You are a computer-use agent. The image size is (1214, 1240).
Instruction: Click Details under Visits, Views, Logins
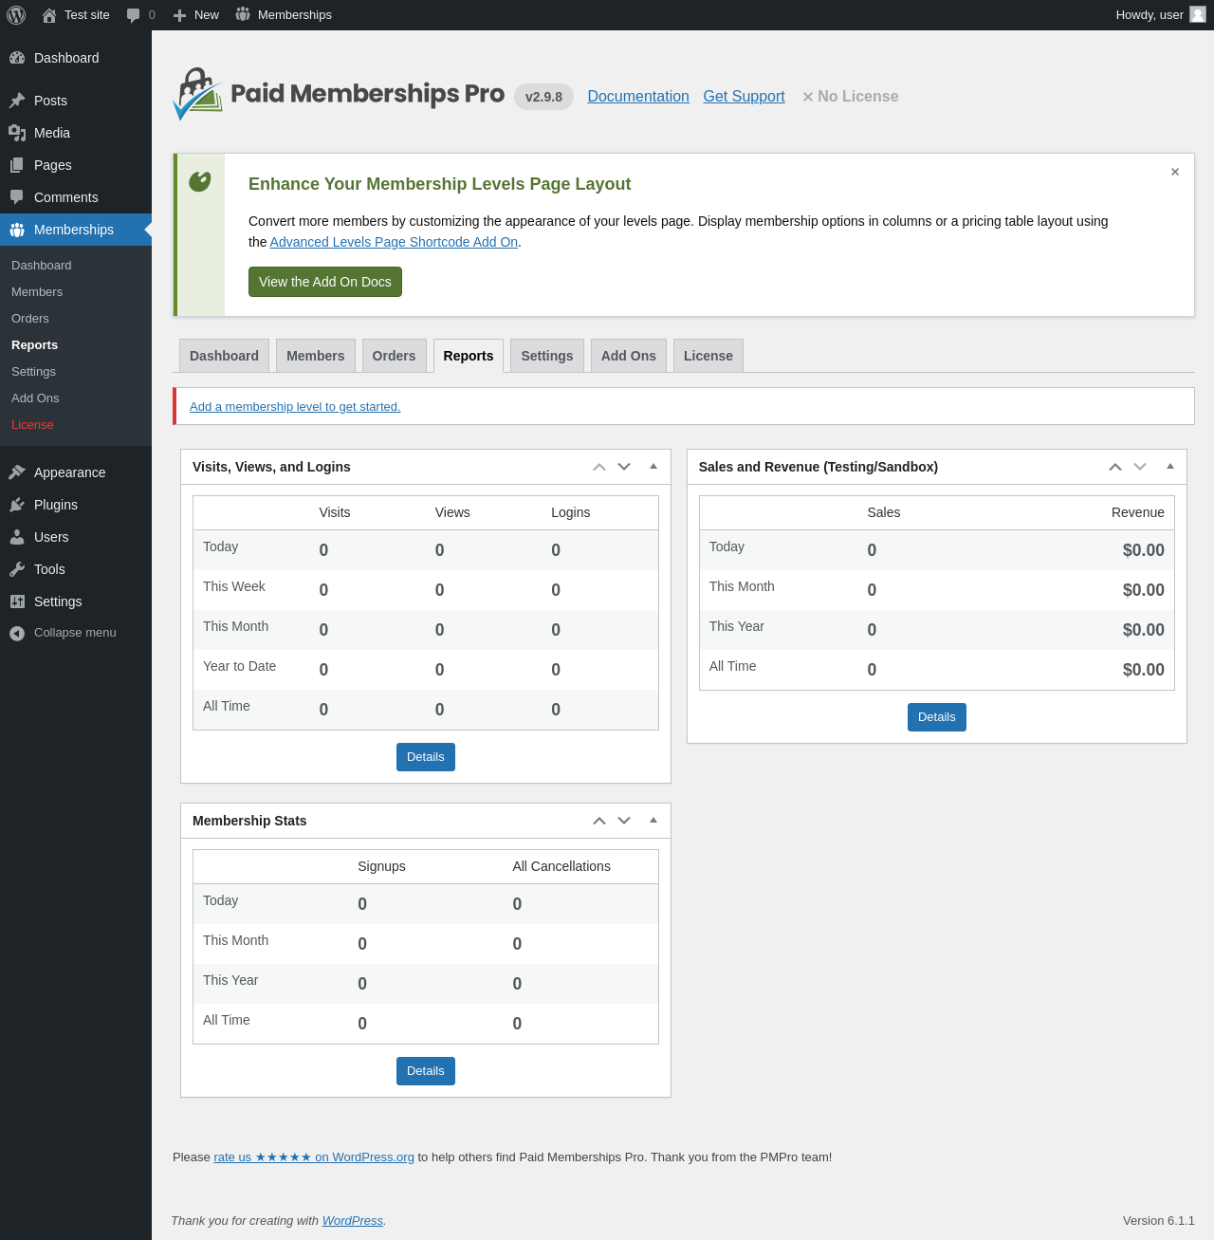[426, 757]
